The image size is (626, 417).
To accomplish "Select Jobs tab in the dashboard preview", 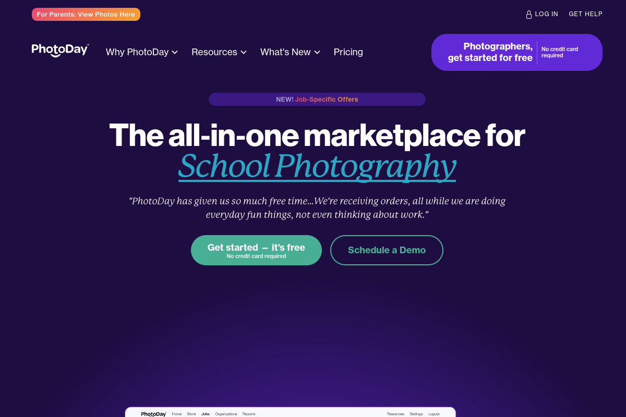I will (206, 414).
